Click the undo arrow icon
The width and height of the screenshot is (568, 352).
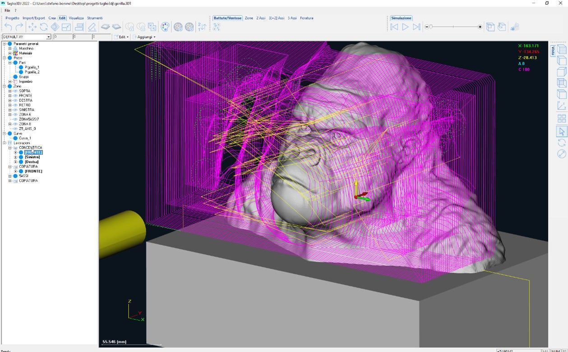pos(9,27)
